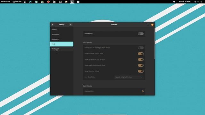Open the Applications menu in the top bar
Screen dimensions: 205x115
tap(17, 2)
